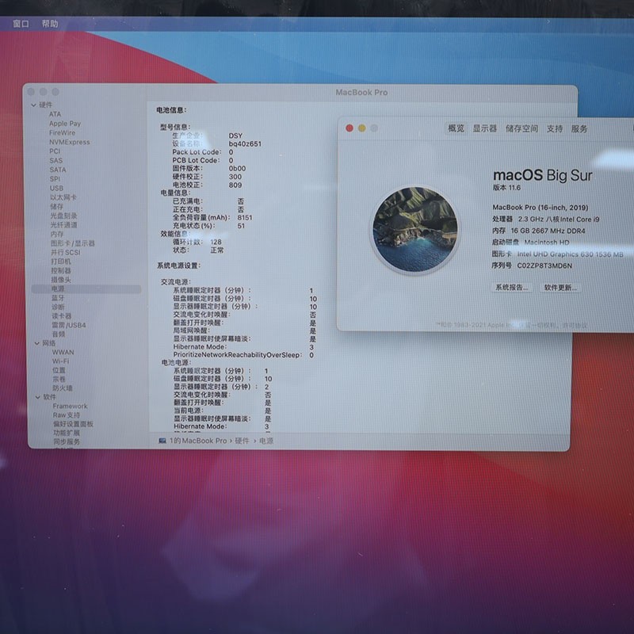The width and height of the screenshot is (634, 634).
Task: Select NVMExpress in the hardware list
Action: [70, 142]
